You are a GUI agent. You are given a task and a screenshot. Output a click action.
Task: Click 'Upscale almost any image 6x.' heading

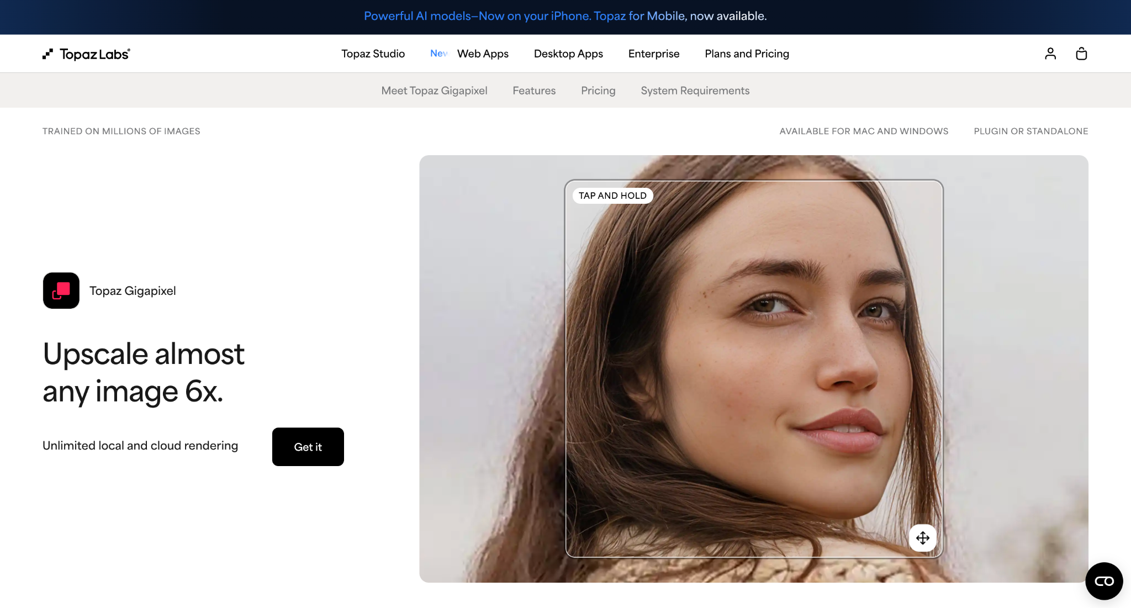[144, 373]
